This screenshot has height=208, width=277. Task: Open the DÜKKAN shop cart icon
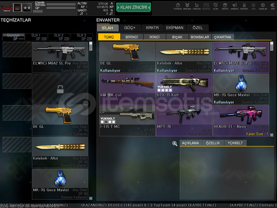point(197,6)
